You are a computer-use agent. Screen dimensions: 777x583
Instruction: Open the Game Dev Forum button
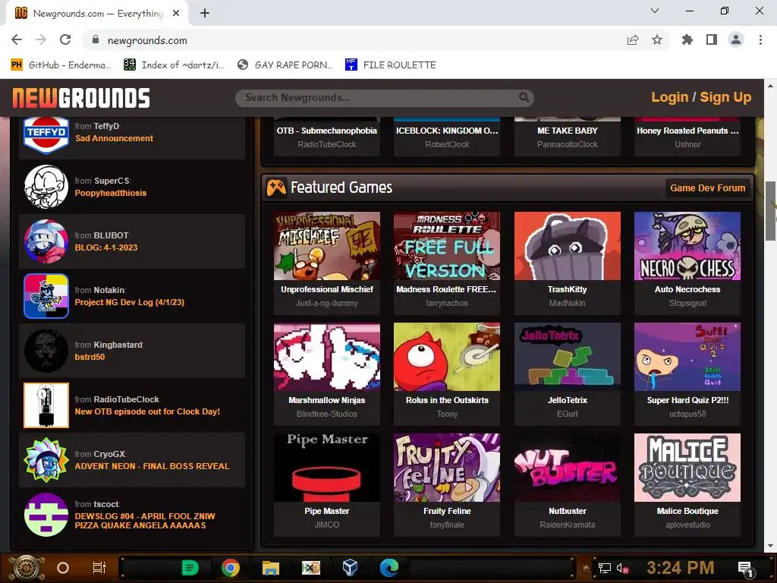pyautogui.click(x=707, y=188)
